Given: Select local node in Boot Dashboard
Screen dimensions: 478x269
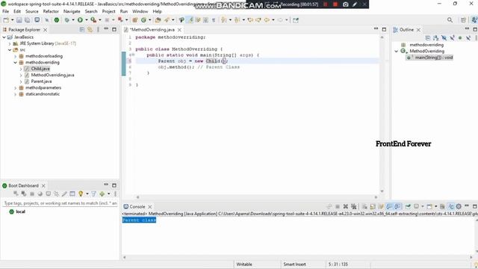Looking at the screenshot, I should pos(20,211).
